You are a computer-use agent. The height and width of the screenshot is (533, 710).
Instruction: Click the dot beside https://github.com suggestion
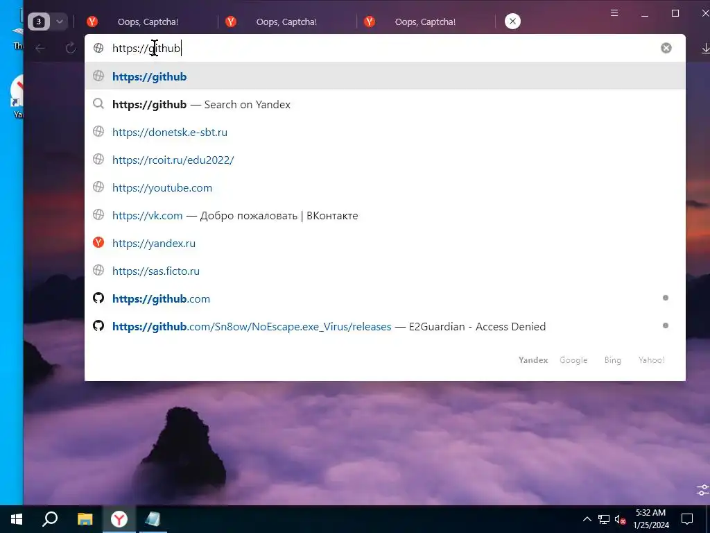pyautogui.click(x=665, y=298)
